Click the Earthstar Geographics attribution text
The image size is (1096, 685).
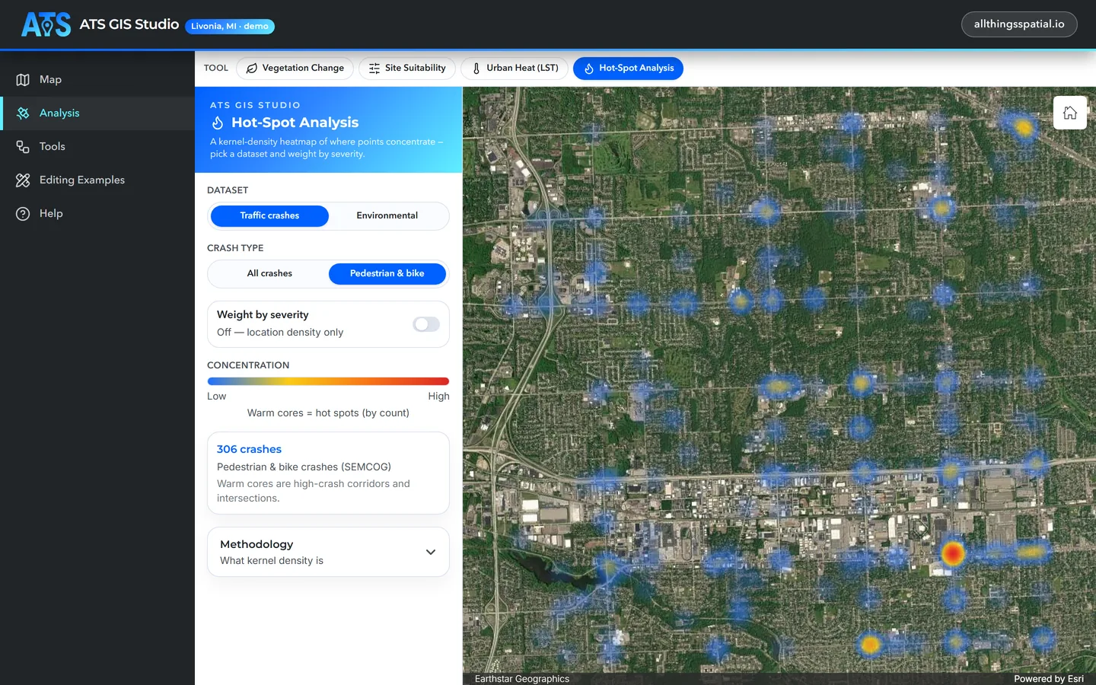[522, 679]
